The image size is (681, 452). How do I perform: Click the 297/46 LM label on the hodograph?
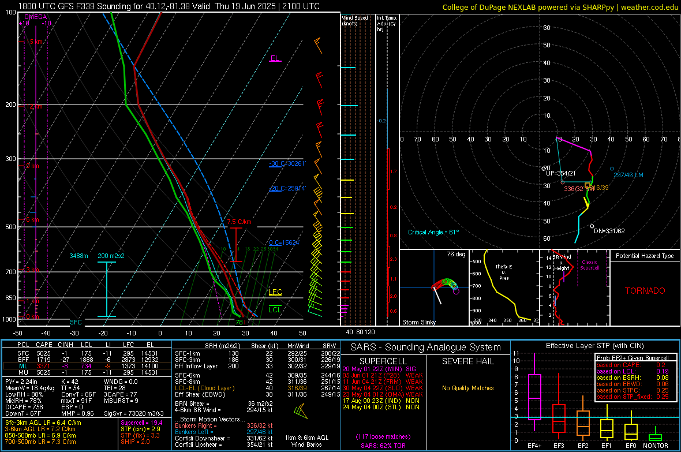coord(628,175)
